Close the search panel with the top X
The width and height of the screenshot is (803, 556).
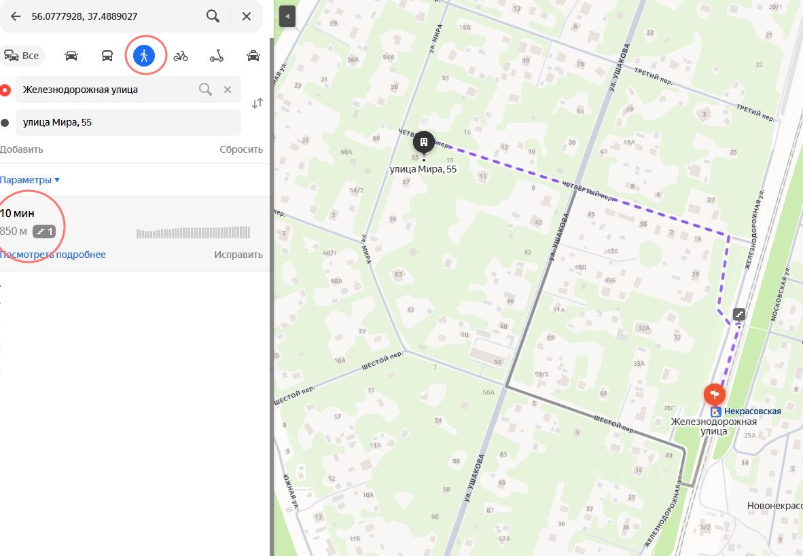247,16
